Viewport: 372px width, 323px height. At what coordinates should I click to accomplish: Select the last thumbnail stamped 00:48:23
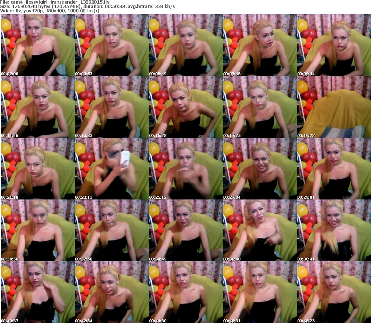click(x=334, y=292)
